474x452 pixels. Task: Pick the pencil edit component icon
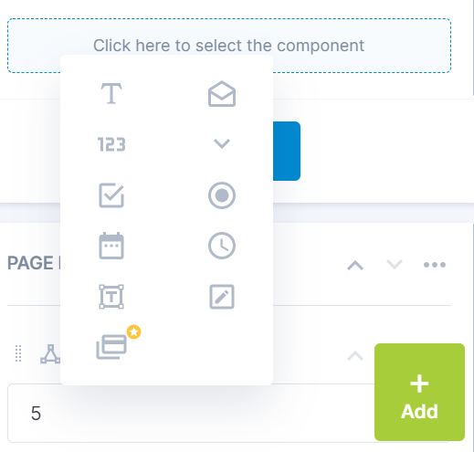click(x=222, y=297)
